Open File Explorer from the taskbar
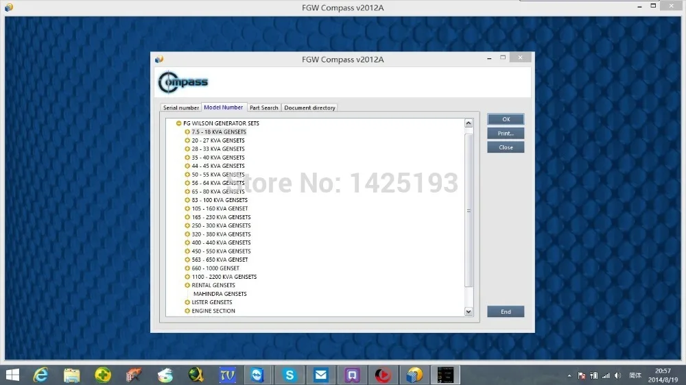Screen dimensions: 686x385 pyautogui.click(x=72, y=375)
